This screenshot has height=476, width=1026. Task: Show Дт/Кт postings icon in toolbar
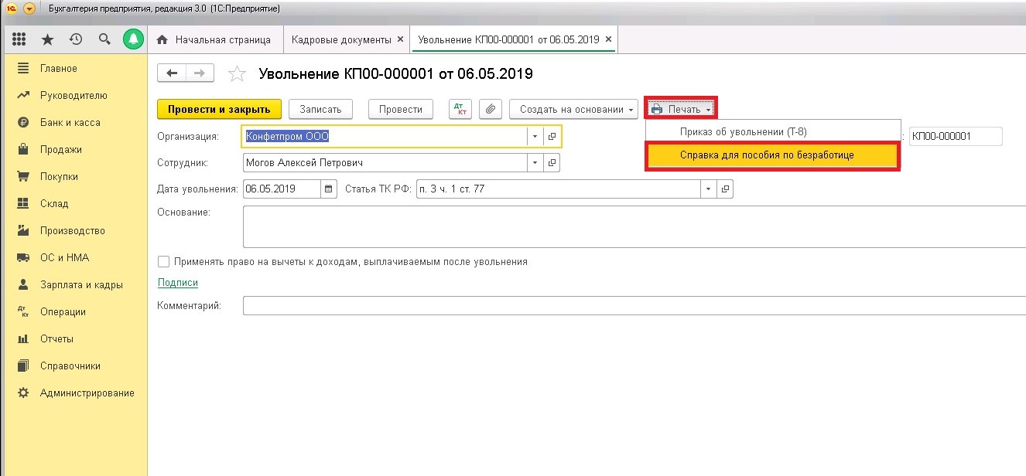click(x=460, y=109)
